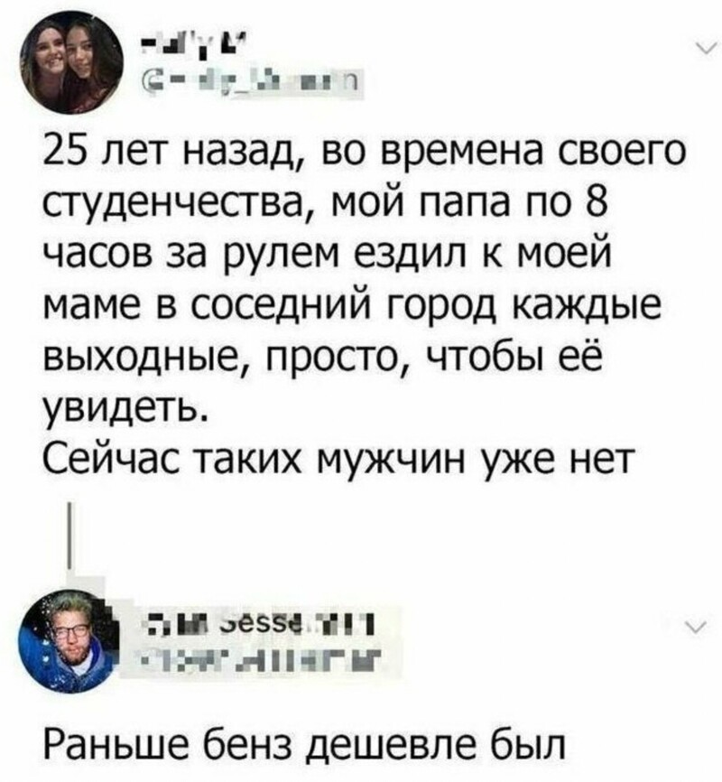Click the word 'увидеть.' in the tweet

[x=124, y=406]
